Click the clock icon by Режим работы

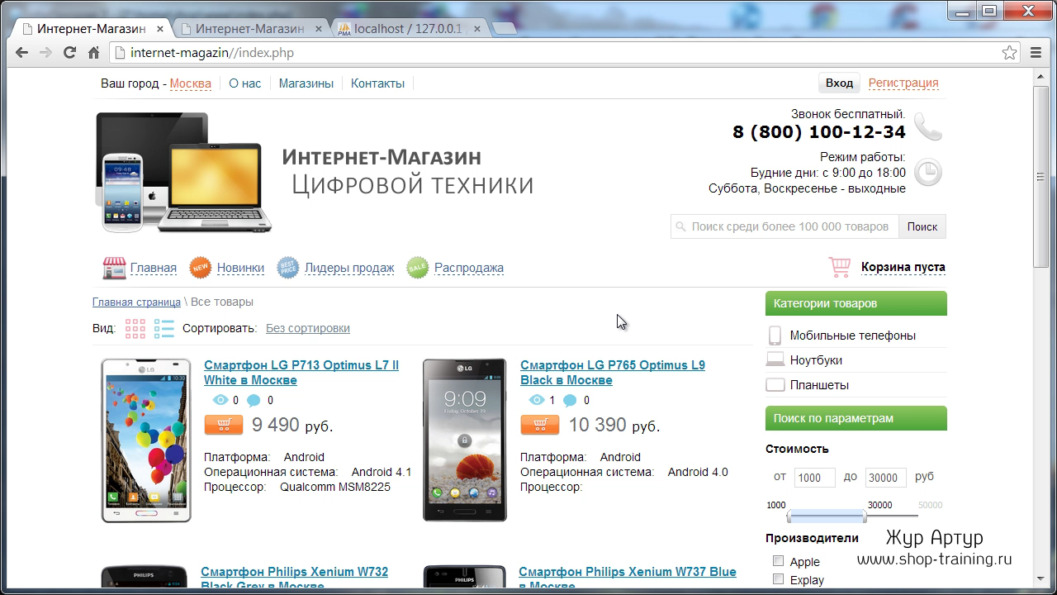(928, 173)
